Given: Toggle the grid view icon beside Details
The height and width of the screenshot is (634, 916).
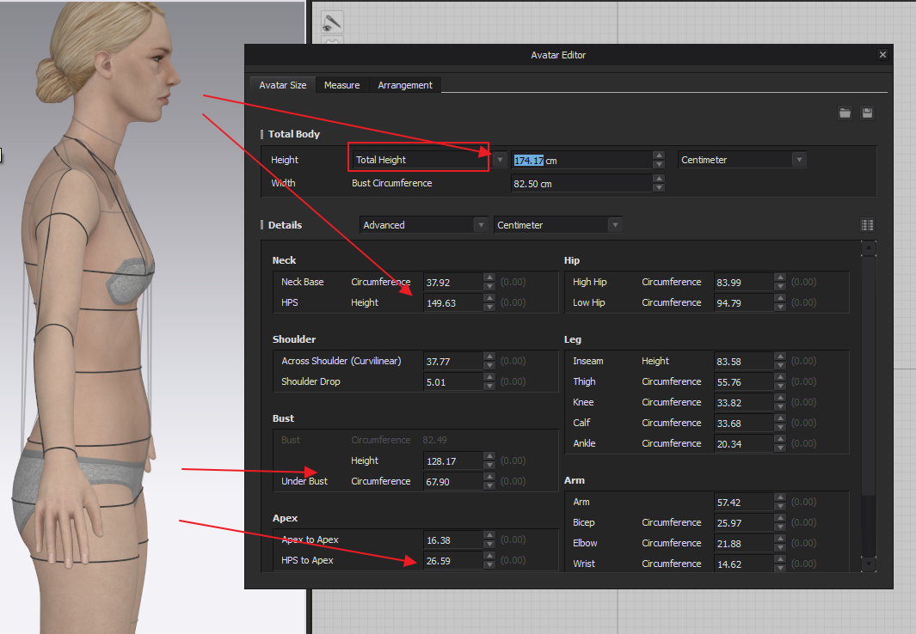Looking at the screenshot, I should 868,224.
